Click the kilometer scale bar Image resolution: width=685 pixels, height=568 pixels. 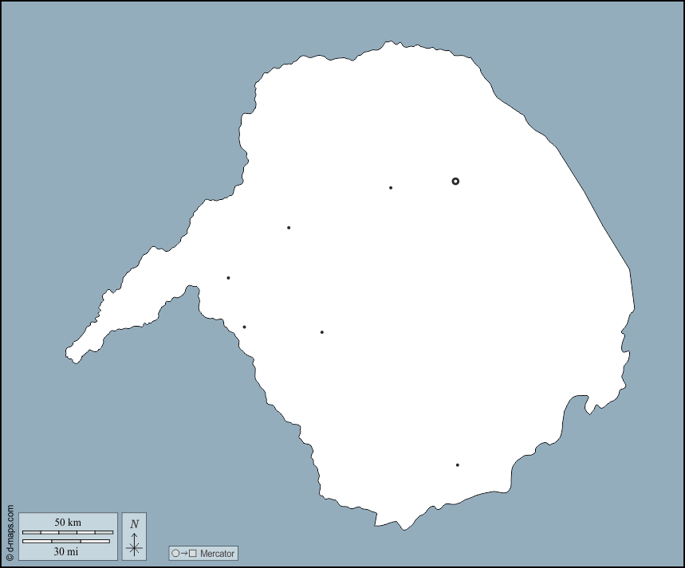pos(68,531)
